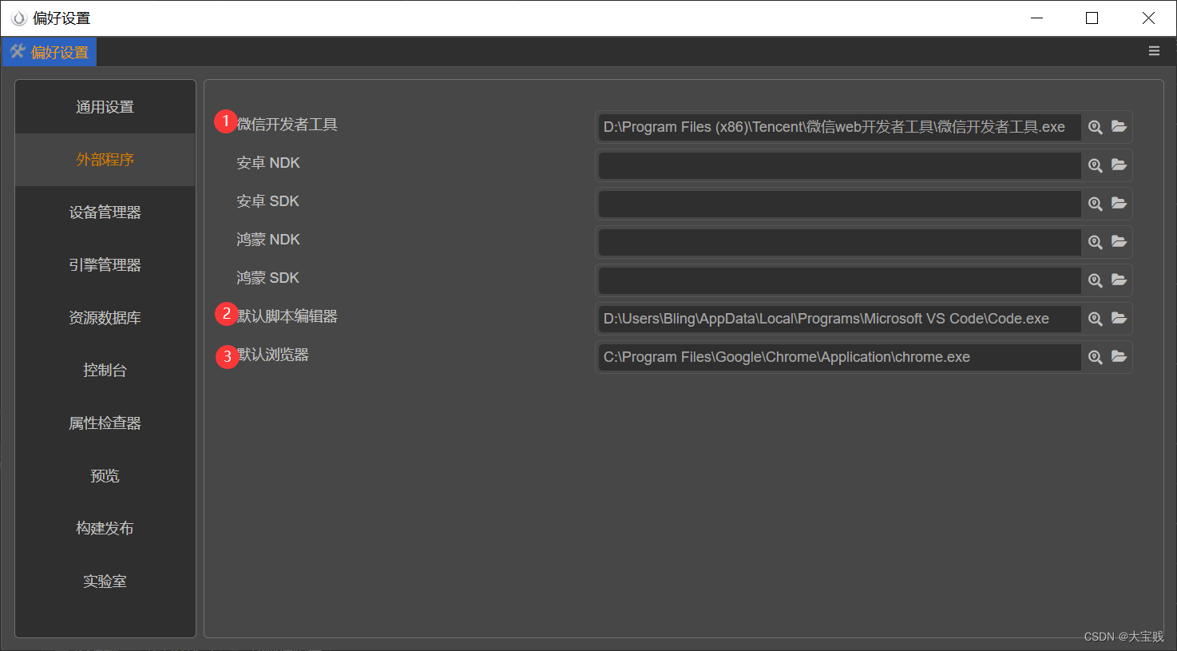Open the hamburger panel menu

coord(1154,51)
